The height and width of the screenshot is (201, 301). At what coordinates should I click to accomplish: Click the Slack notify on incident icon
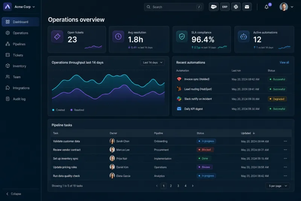(179, 99)
